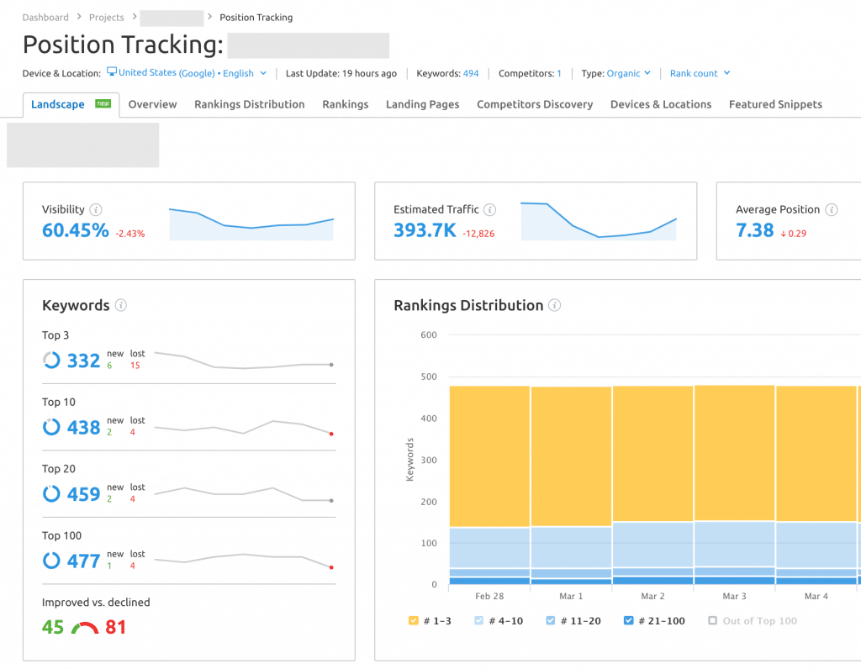Click the Rankings Distribution info icon
Viewport: 861px width, 669px height.
pyautogui.click(x=554, y=305)
